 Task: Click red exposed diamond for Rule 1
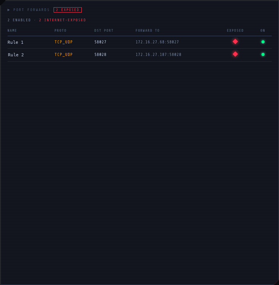tap(235, 41)
